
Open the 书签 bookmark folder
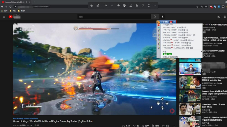coord(12,11)
